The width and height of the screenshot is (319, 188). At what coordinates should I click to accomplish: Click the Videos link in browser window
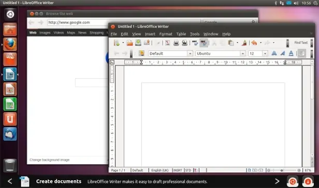[x=59, y=33]
